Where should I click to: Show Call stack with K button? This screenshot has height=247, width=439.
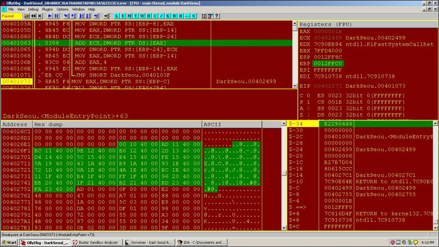point(168,16)
